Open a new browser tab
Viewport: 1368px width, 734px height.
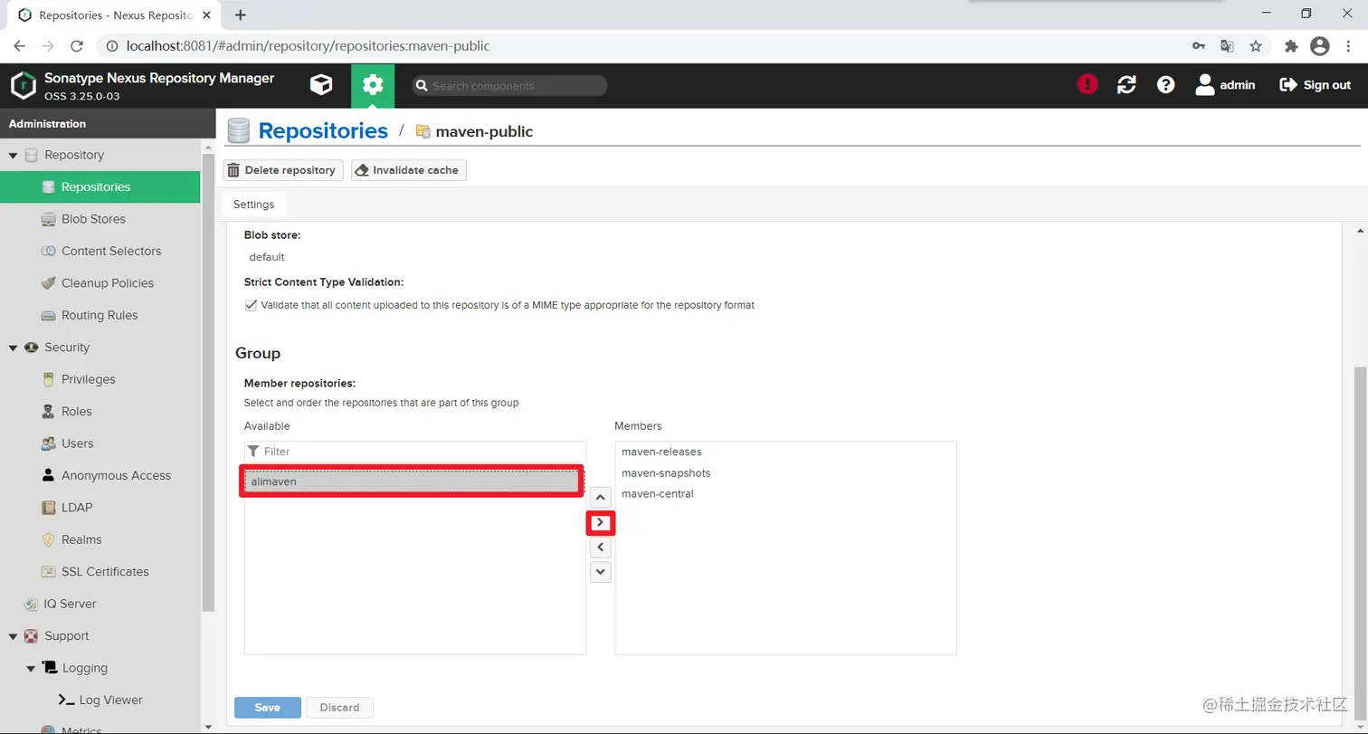pos(241,14)
